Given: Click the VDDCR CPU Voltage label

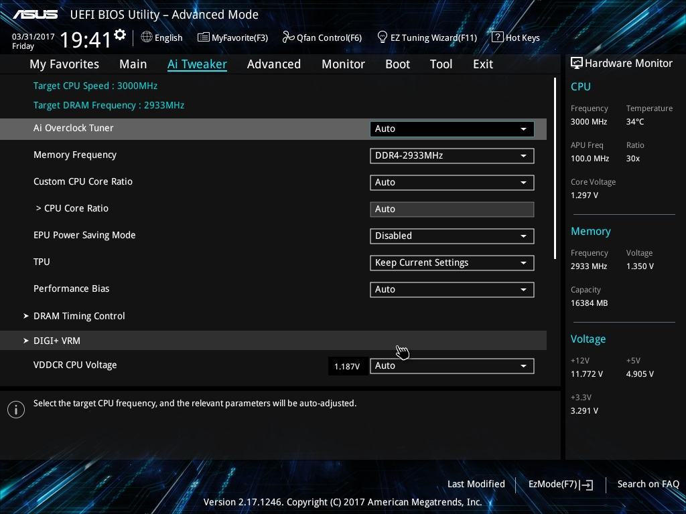Looking at the screenshot, I should (x=75, y=365).
